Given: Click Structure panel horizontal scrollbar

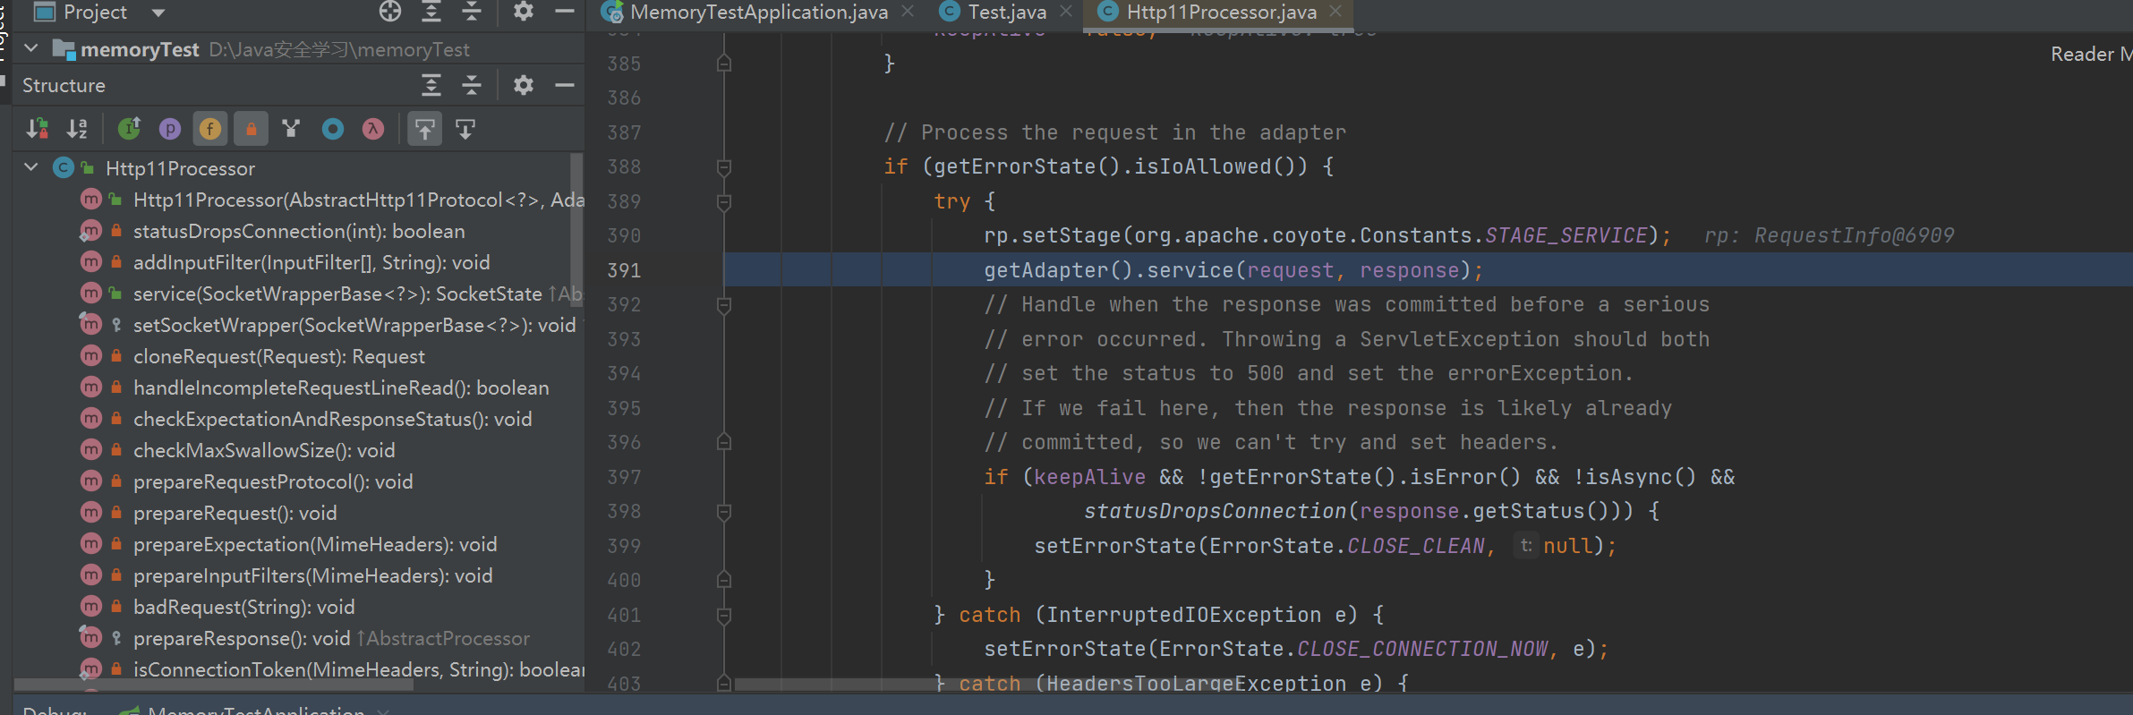Looking at the screenshot, I should 215,685.
